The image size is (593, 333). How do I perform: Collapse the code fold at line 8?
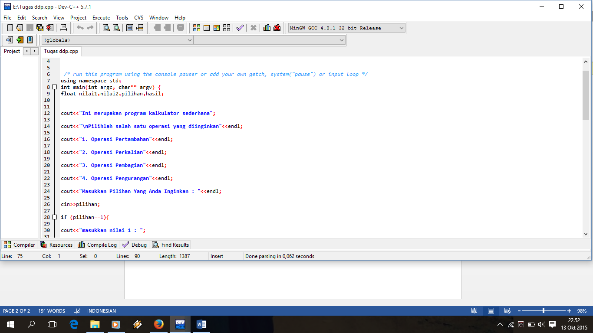[x=54, y=87]
